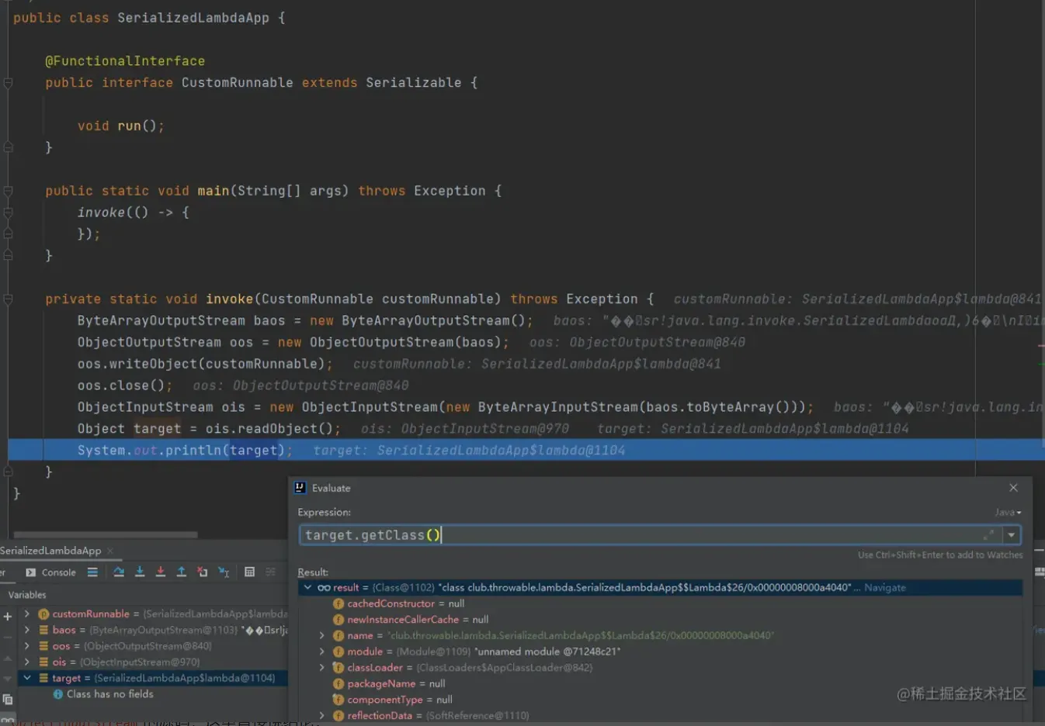Click the New Watch plus icon
The height and width of the screenshot is (726, 1045).
(x=8, y=617)
